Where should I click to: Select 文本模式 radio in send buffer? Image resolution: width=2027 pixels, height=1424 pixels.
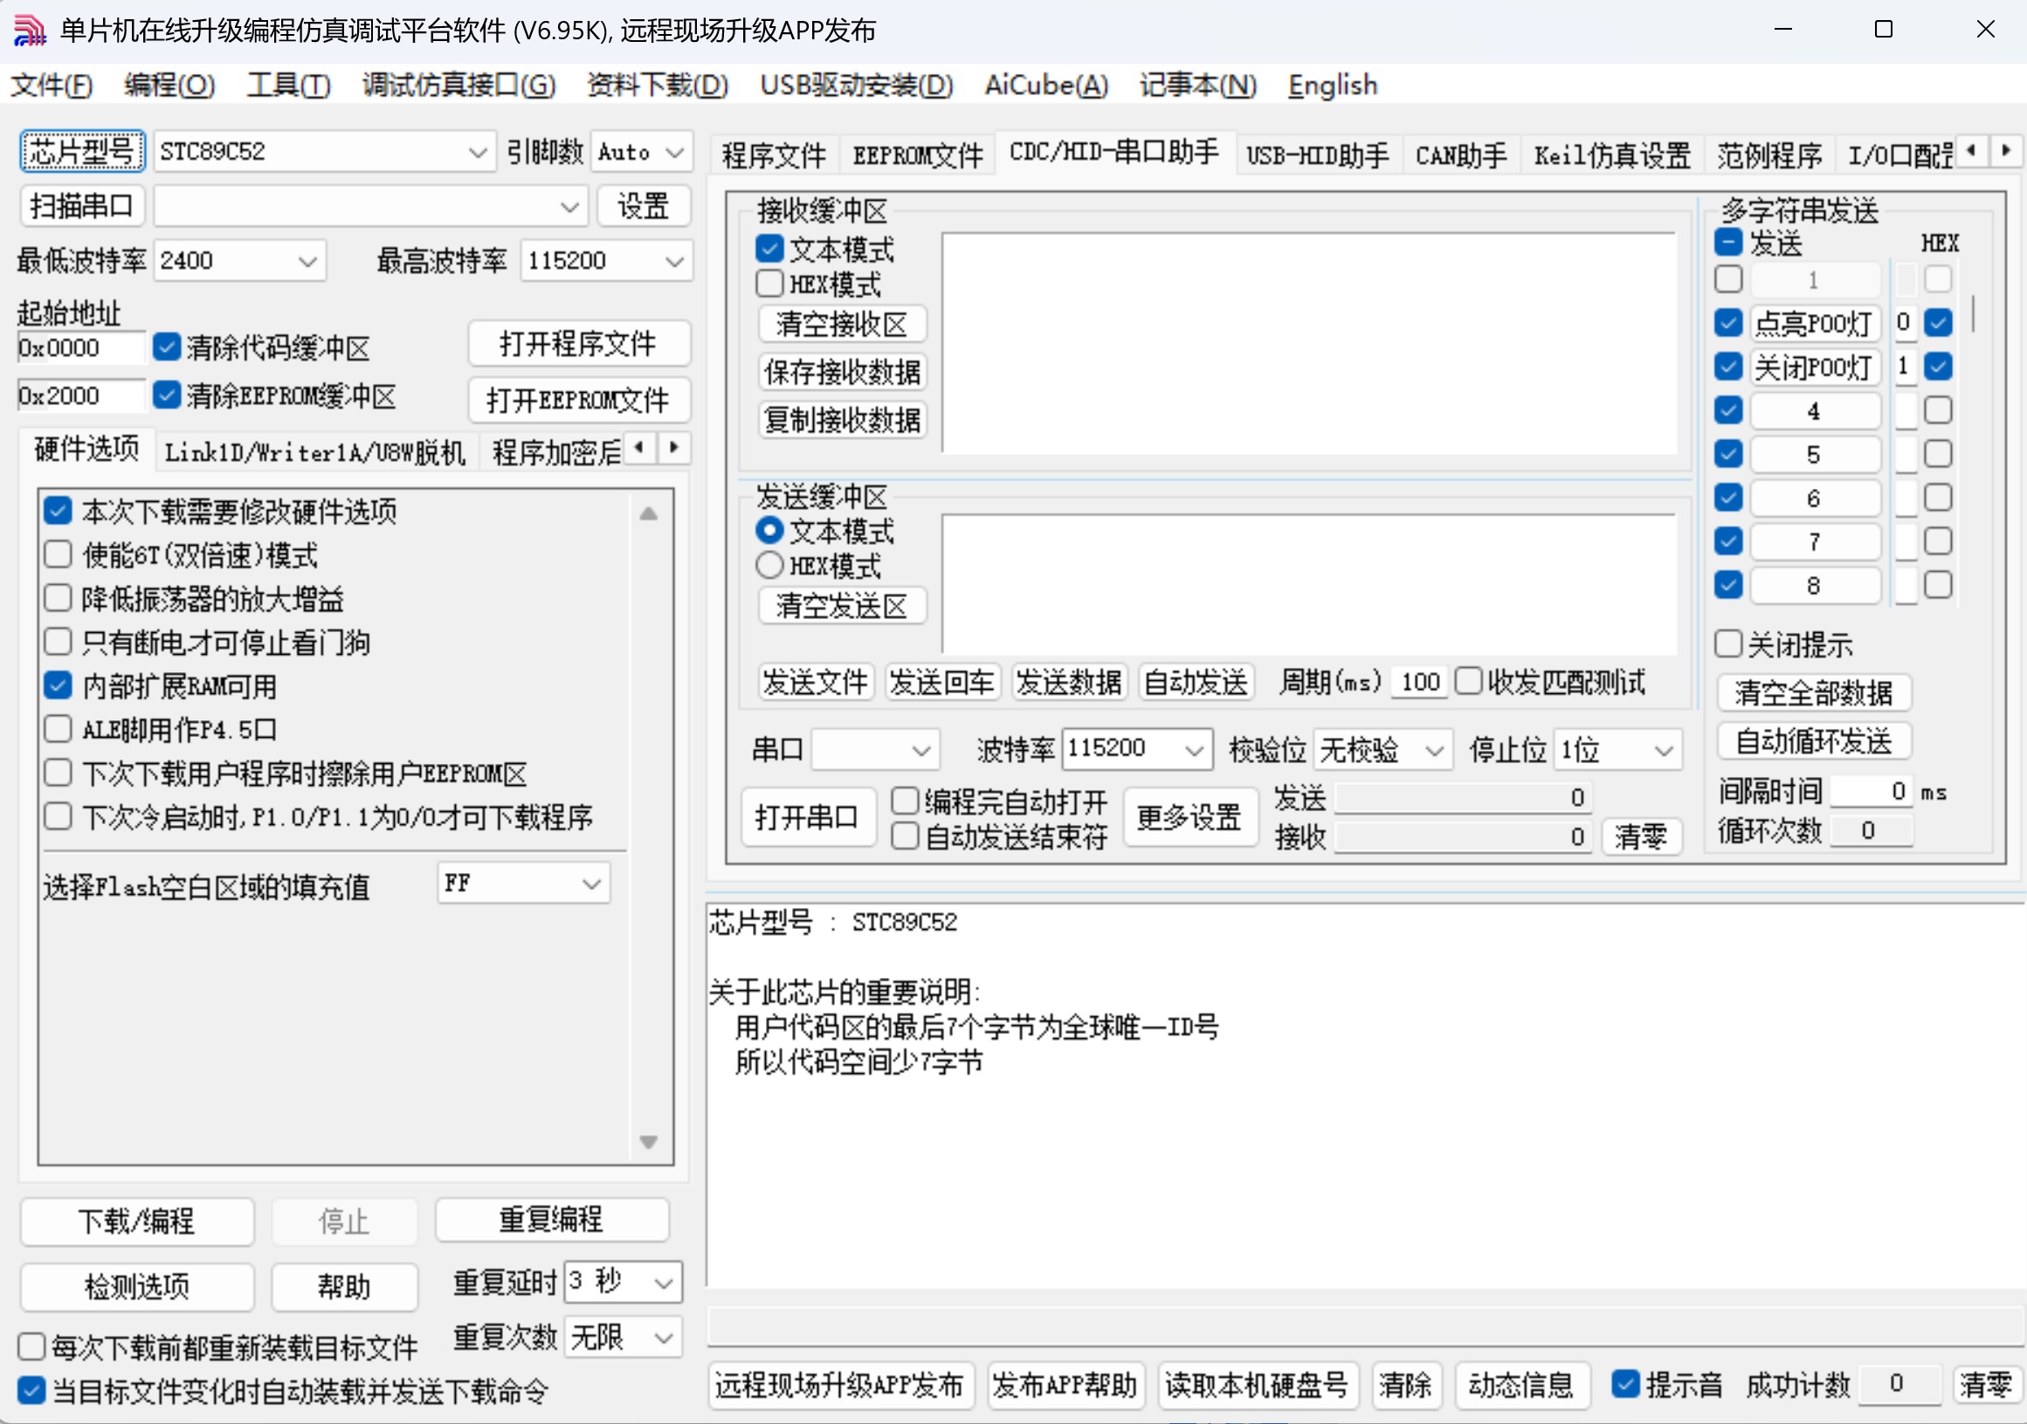[x=769, y=531]
